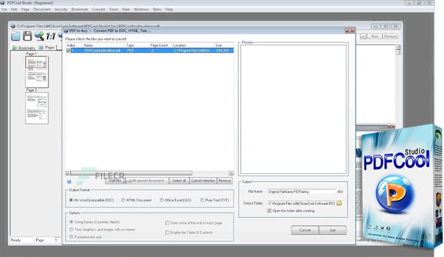Open the Page menu
The height and width of the screenshot is (257, 444).
25,10
